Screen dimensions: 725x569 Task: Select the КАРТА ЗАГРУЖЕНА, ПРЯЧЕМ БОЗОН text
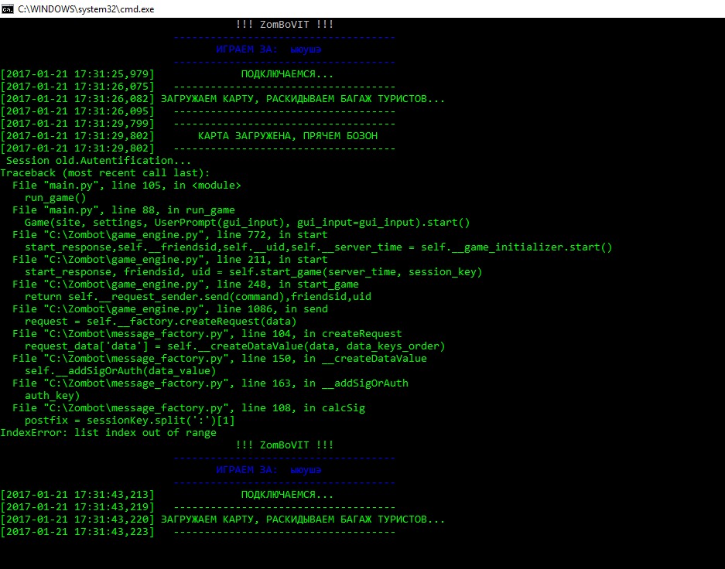coord(288,136)
